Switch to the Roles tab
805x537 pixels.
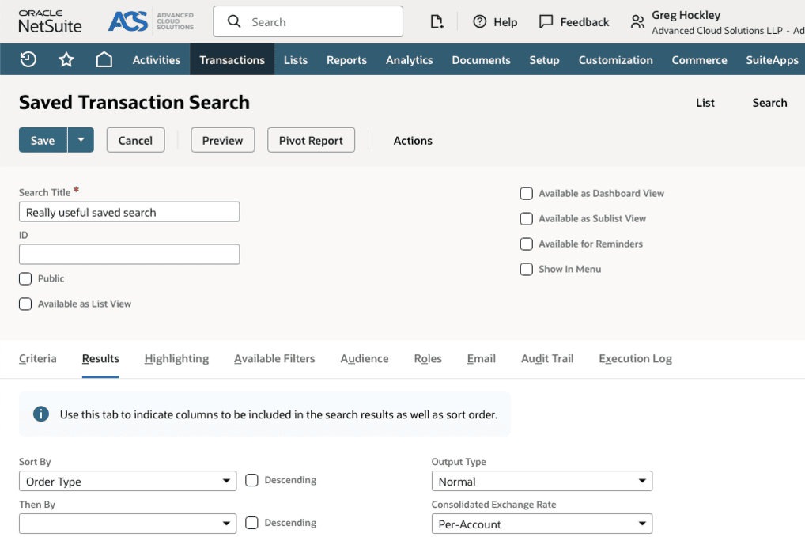coord(428,358)
